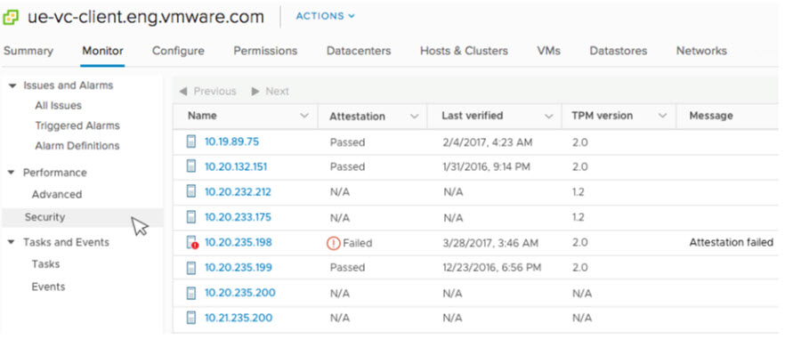The image size is (785, 348).
Task: Open host link 10.20.235.200
Action: (239, 293)
